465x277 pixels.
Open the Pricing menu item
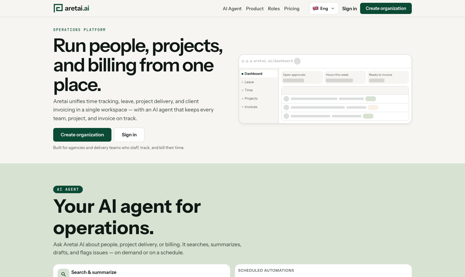(292, 9)
